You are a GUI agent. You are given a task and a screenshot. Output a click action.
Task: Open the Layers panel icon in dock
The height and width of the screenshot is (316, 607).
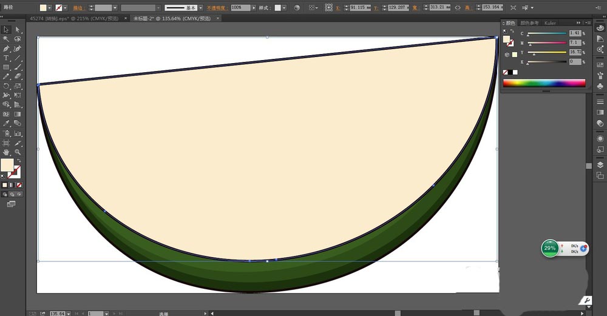(x=600, y=165)
